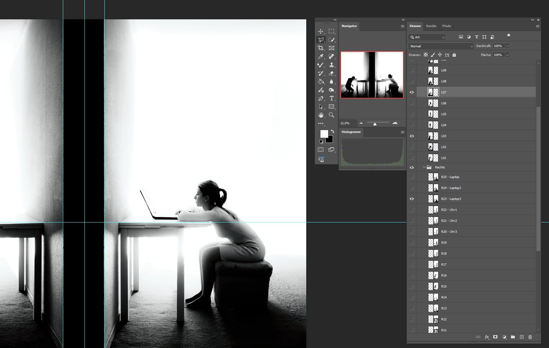Hide the L03 layer
The height and width of the screenshot is (348, 549).
412,136
